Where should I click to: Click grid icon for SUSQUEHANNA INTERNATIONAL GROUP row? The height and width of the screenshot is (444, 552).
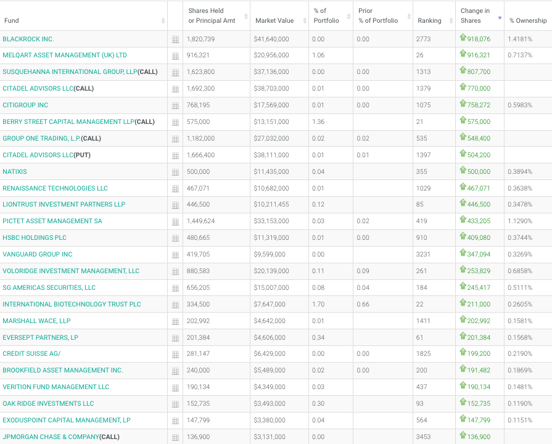tap(175, 73)
